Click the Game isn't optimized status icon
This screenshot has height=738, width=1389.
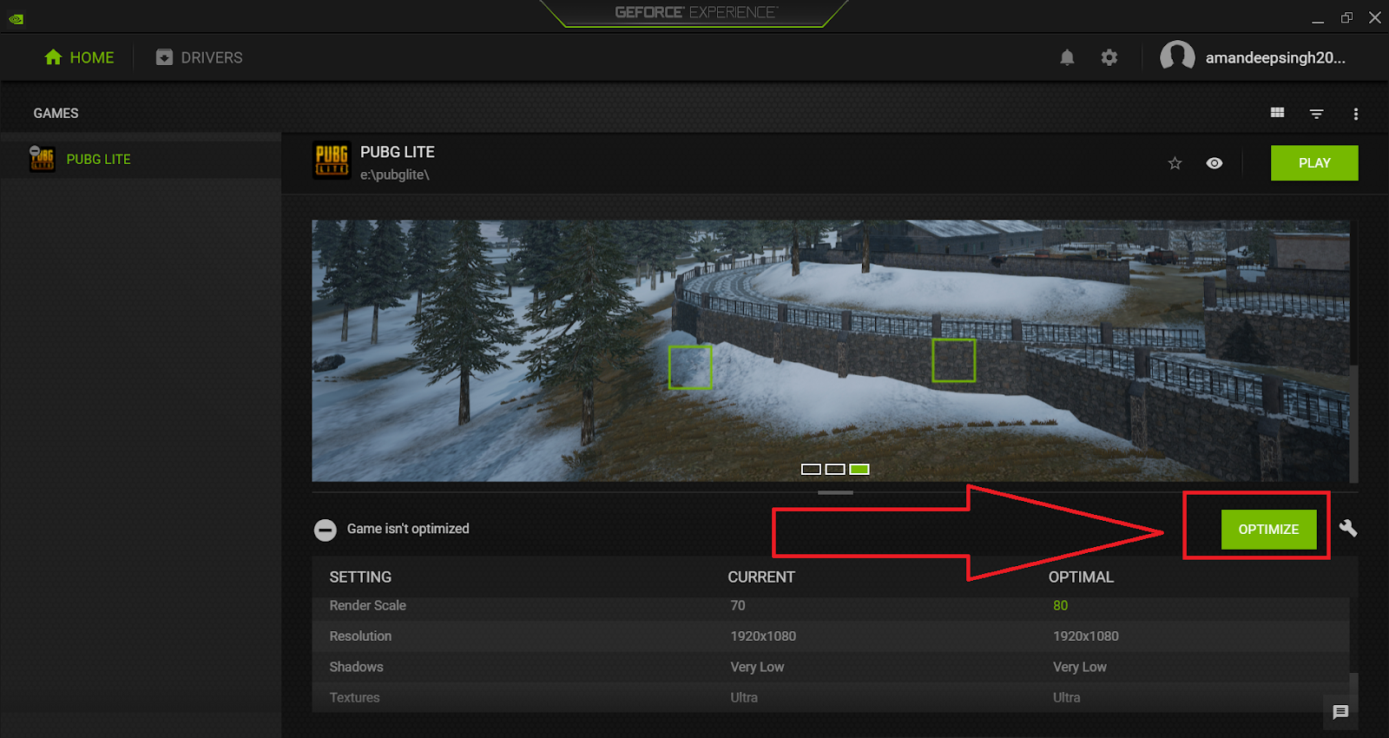(x=326, y=530)
